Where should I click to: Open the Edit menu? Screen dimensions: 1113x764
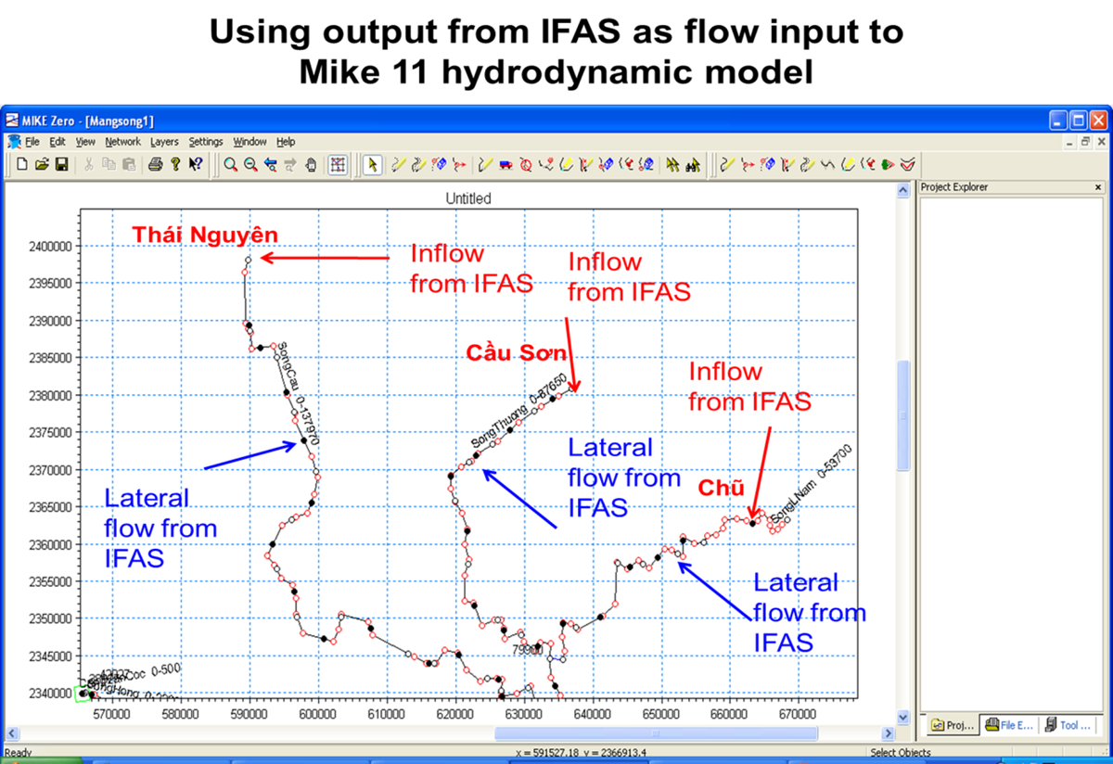coord(58,142)
